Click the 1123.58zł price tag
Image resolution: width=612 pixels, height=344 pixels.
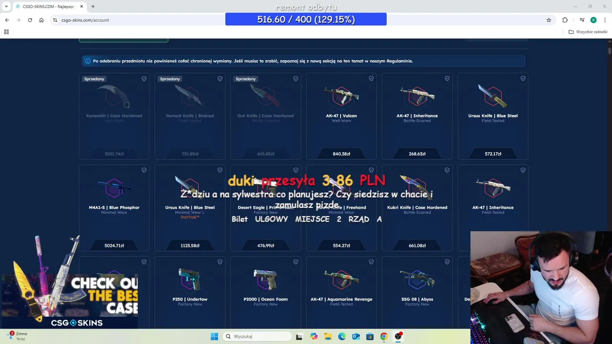point(190,246)
